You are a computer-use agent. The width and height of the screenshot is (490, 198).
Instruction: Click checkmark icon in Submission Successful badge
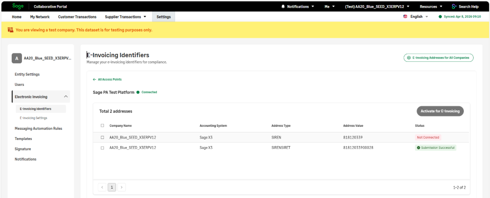coord(418,147)
